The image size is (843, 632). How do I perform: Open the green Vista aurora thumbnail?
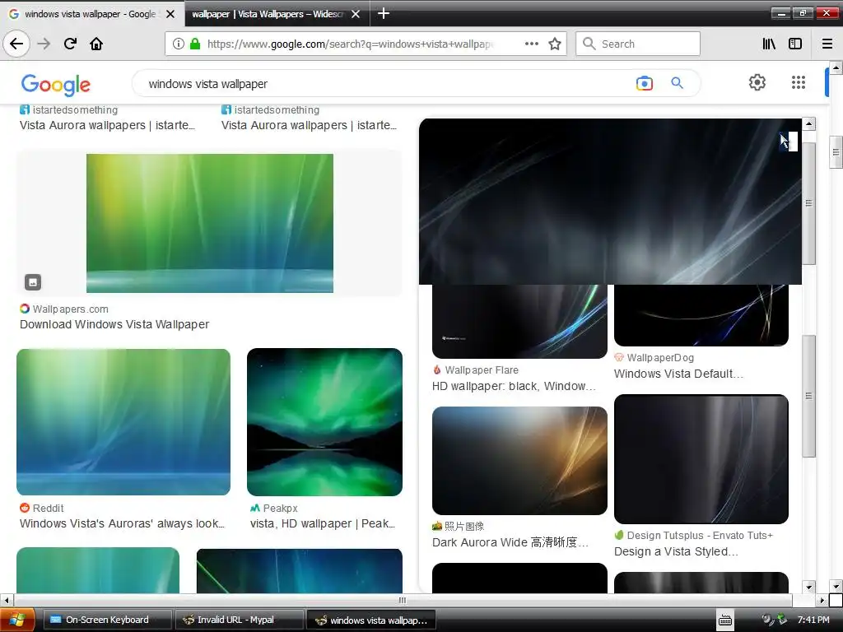210,224
